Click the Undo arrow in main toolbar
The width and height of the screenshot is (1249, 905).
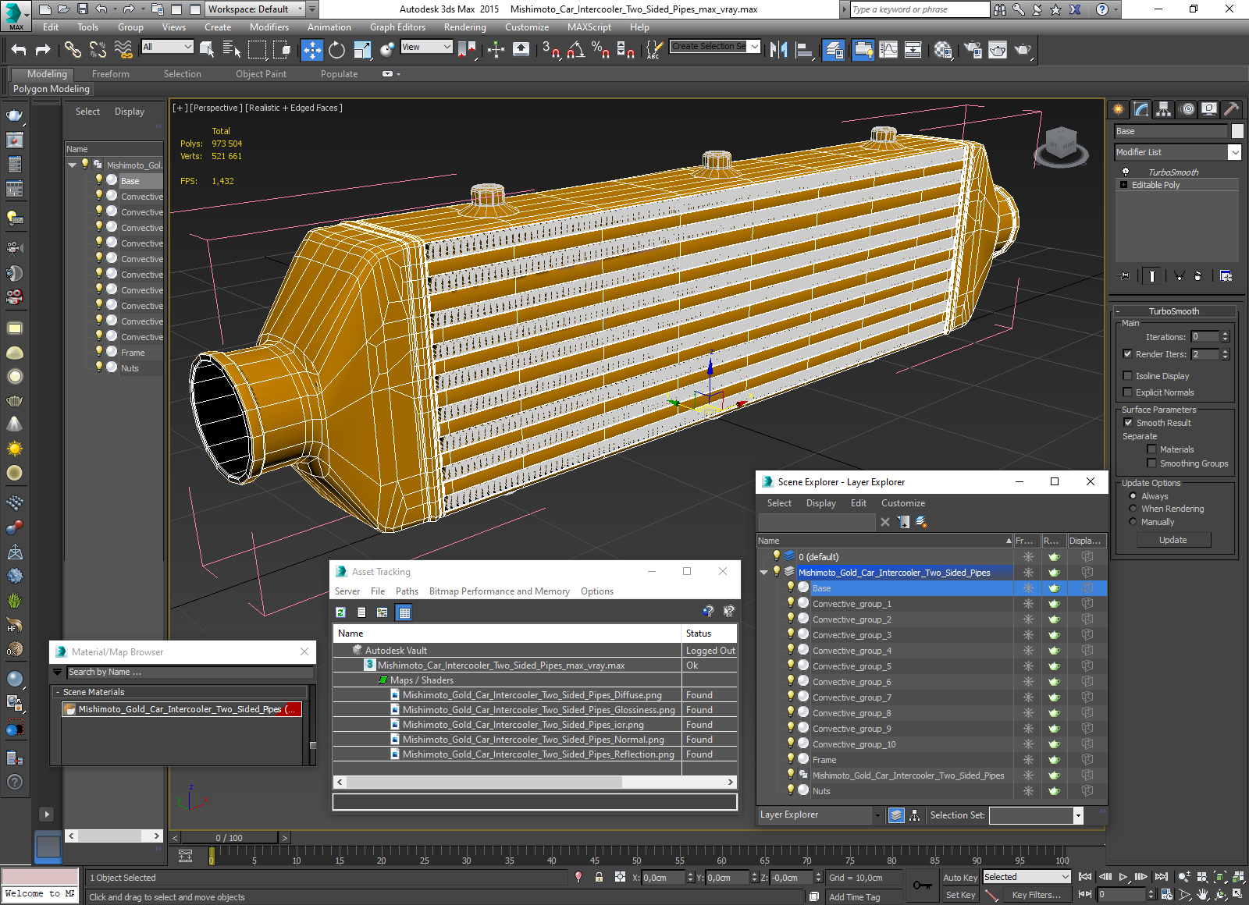[19, 50]
